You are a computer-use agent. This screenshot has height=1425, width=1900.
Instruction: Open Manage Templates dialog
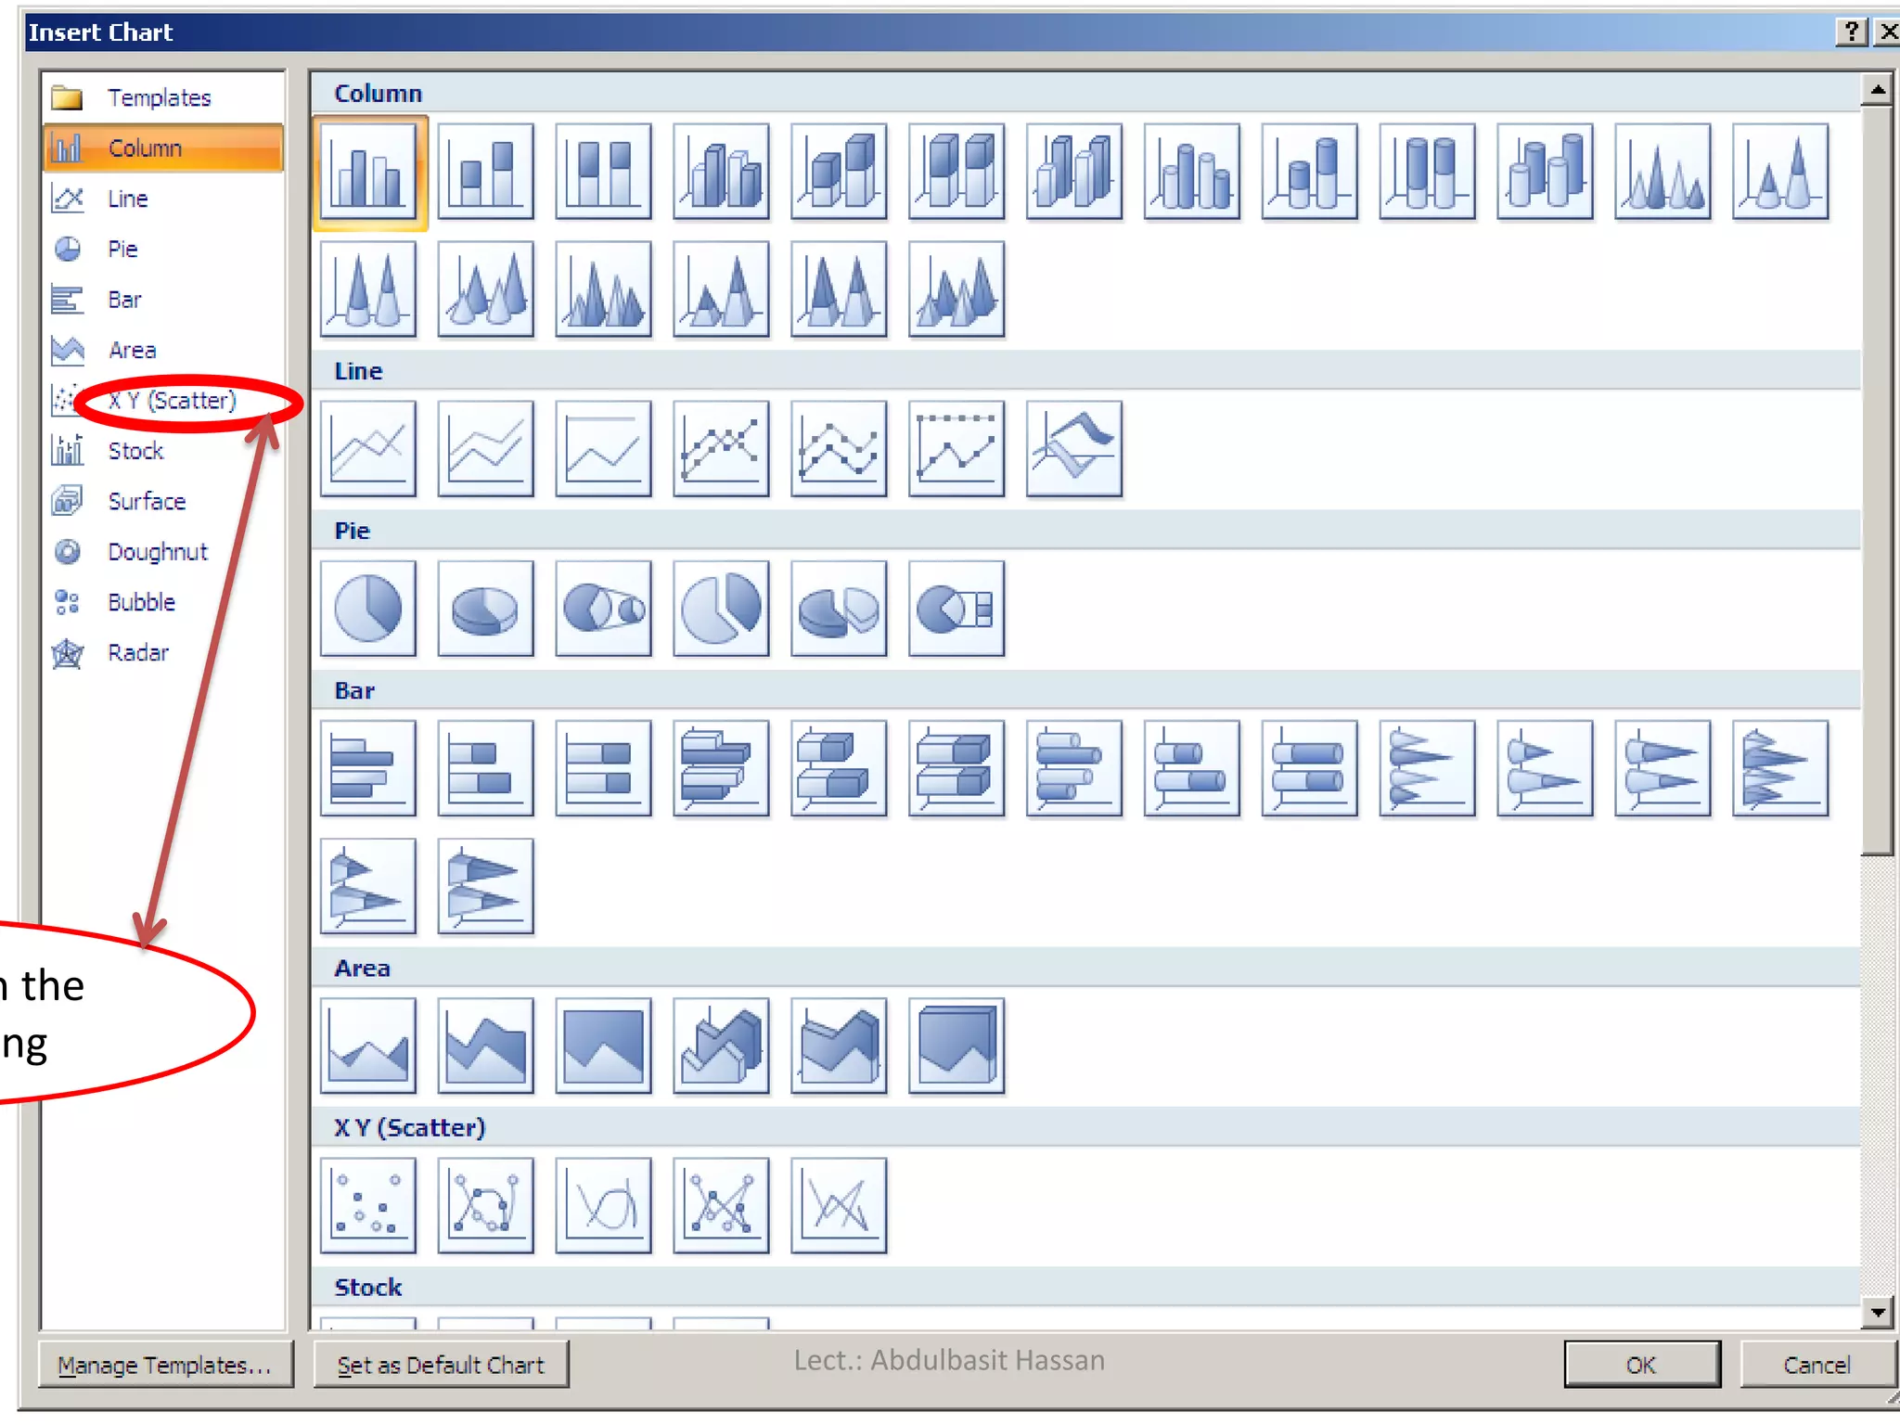pyautogui.click(x=165, y=1365)
